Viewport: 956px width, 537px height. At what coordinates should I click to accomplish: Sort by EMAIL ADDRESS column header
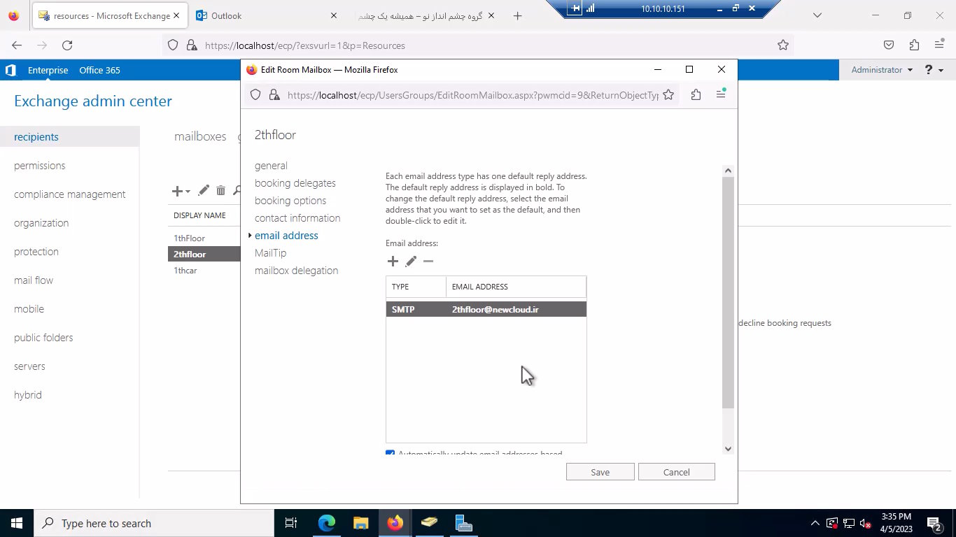coord(516,287)
